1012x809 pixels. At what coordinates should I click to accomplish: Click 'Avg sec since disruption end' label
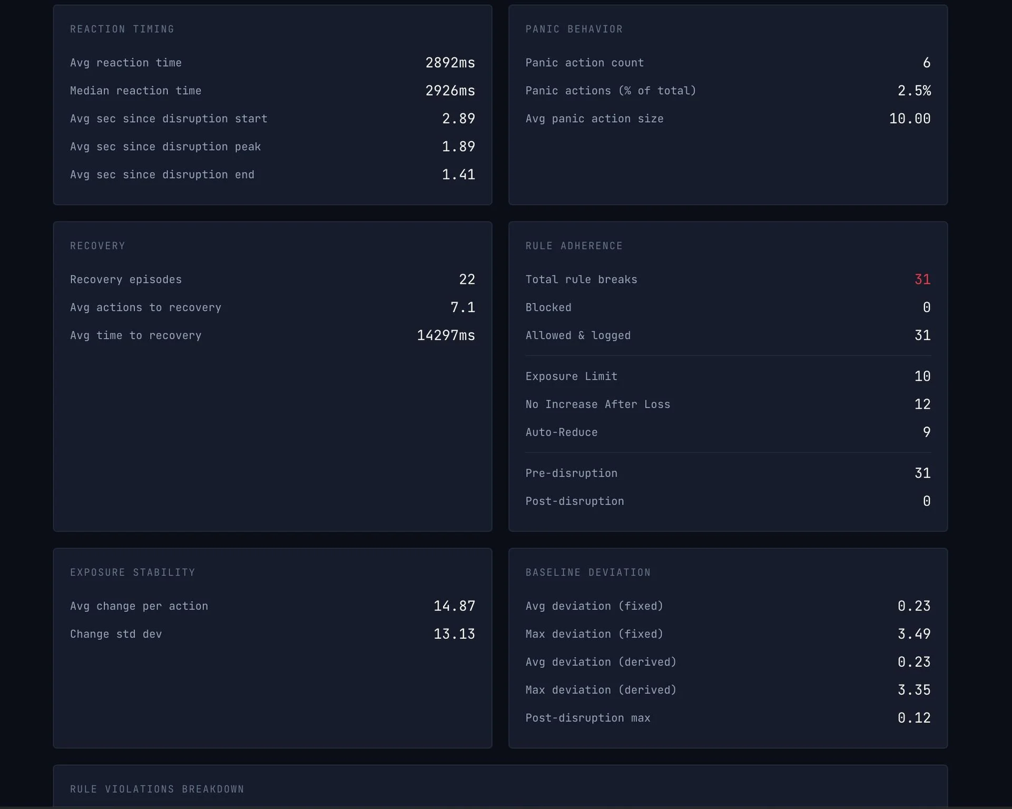162,174
